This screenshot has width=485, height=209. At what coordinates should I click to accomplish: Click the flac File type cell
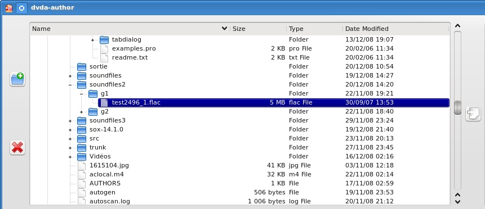pyautogui.click(x=301, y=102)
